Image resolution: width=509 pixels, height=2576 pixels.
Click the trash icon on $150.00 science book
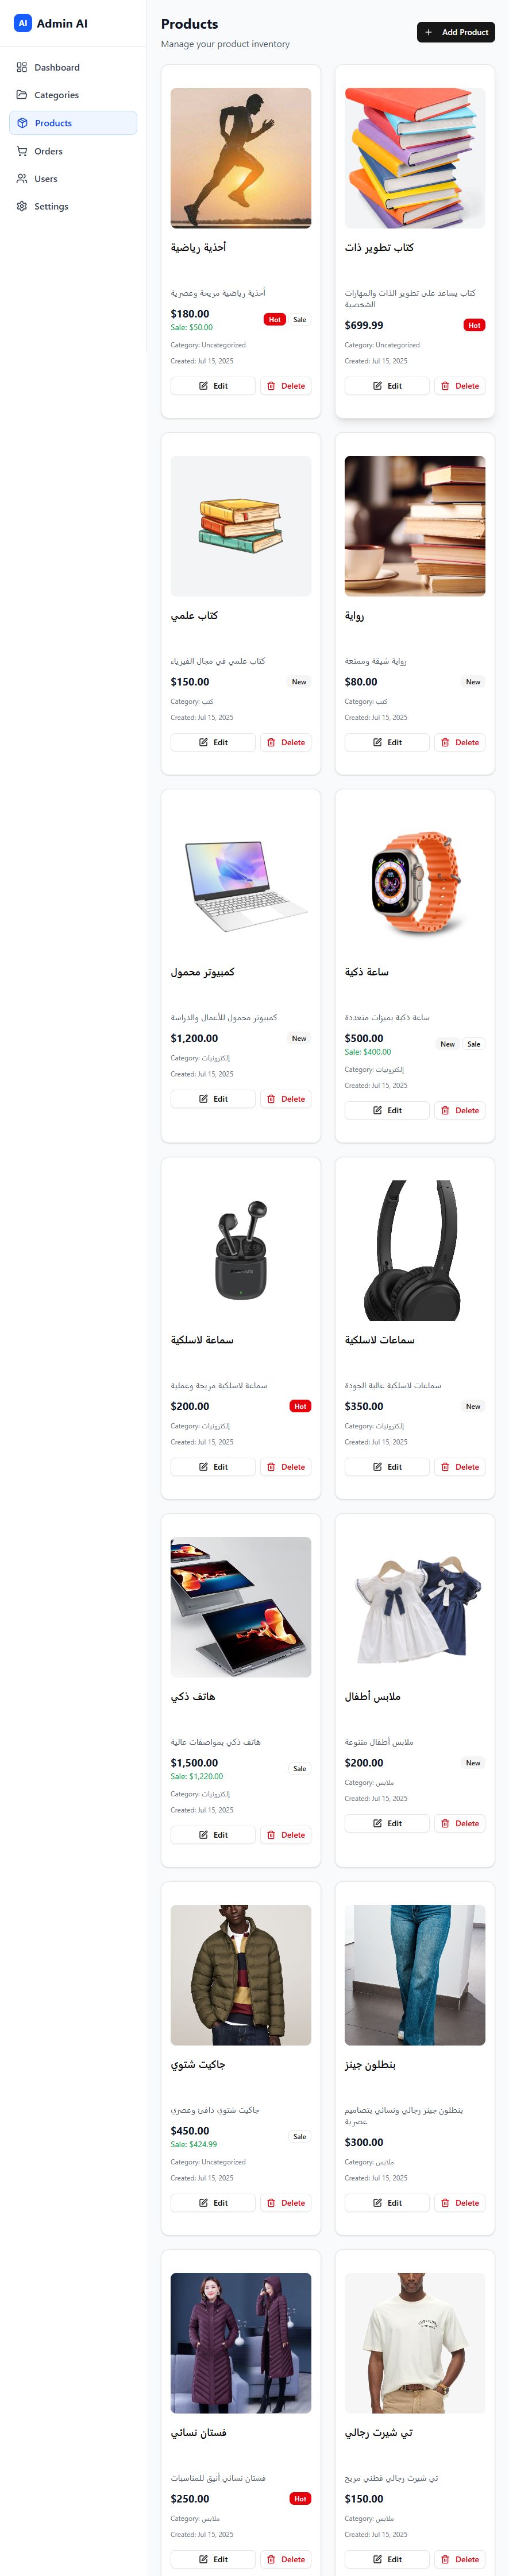(x=271, y=742)
